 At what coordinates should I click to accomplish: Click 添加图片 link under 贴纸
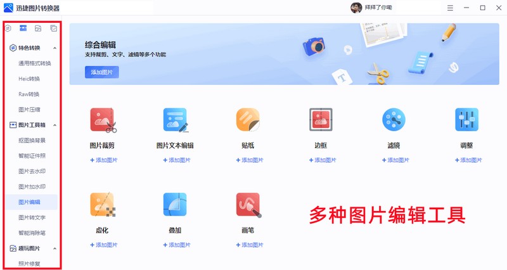(250, 160)
